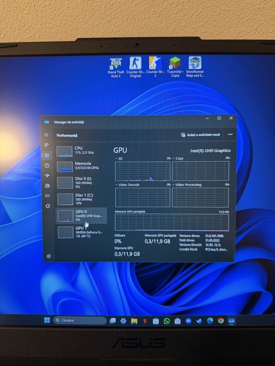
Task: Click the Intel(R) UHD Graphics title text
Action: 211,151
